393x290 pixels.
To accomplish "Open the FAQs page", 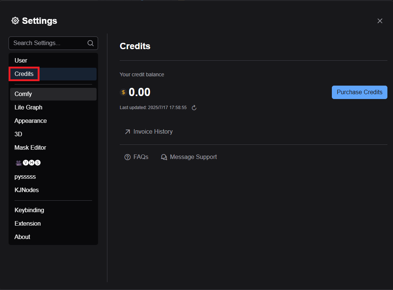I will coord(140,157).
